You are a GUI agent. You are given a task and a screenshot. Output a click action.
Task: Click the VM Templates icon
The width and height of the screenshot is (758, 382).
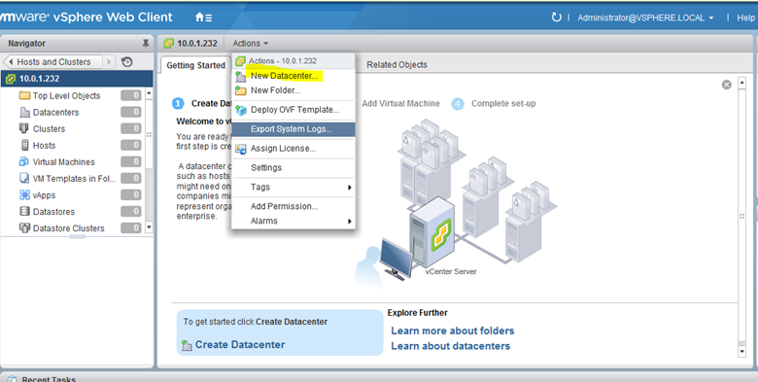tap(24, 179)
